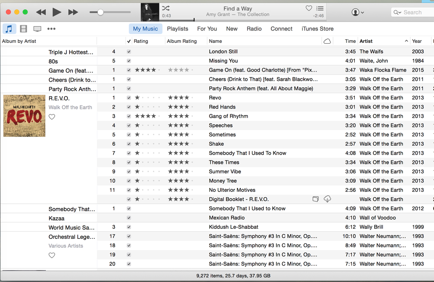Click the rewind previous track button
The image size is (434, 282).
click(x=41, y=12)
